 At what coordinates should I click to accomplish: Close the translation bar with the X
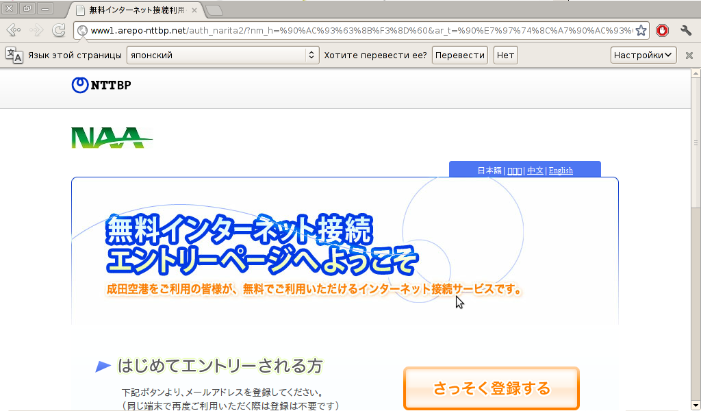tap(689, 55)
